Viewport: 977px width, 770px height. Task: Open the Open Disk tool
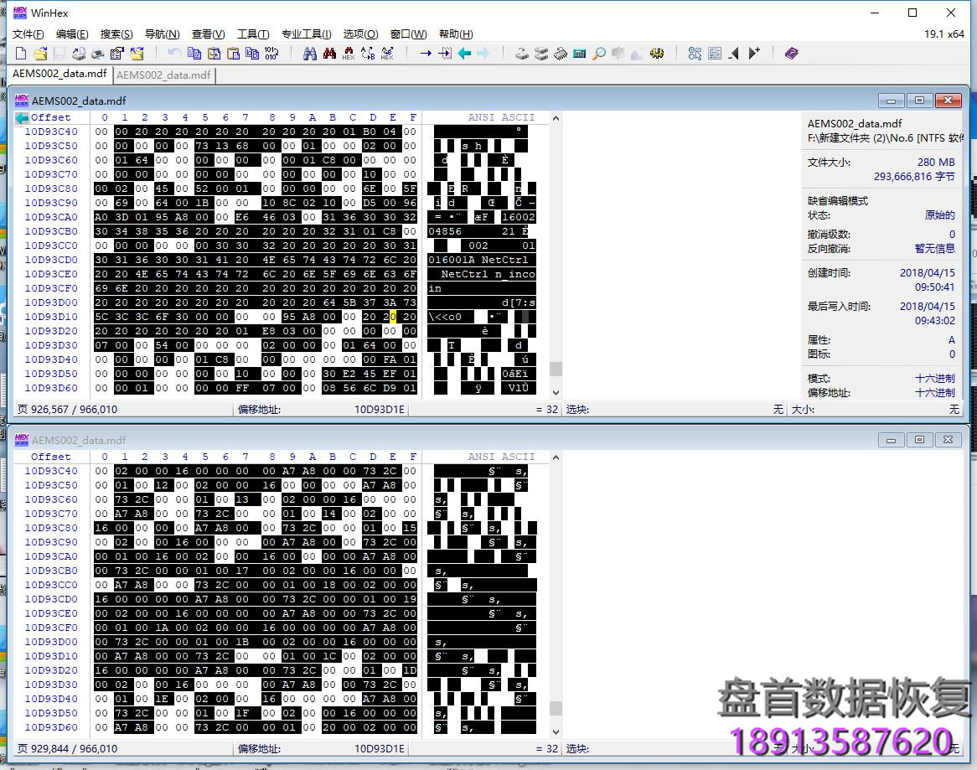[520, 53]
